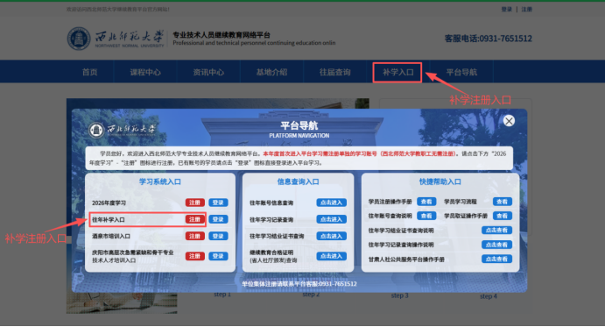Viewport: 605px width, 327px height.
Task: Click the 往年补学入口 row label
Action: pyautogui.click(x=109, y=219)
